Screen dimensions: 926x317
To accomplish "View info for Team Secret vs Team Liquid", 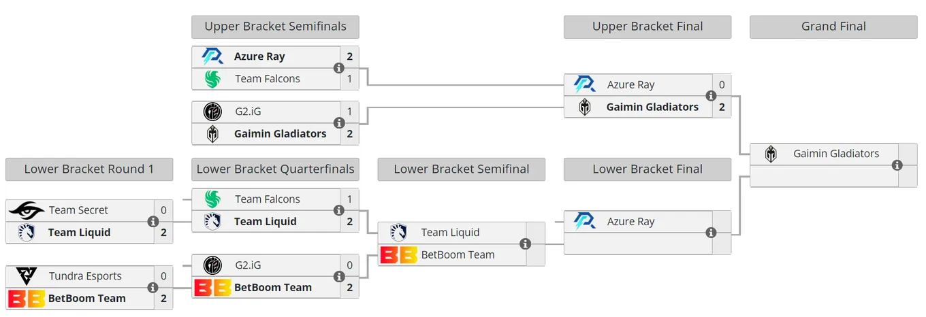I will [153, 222].
